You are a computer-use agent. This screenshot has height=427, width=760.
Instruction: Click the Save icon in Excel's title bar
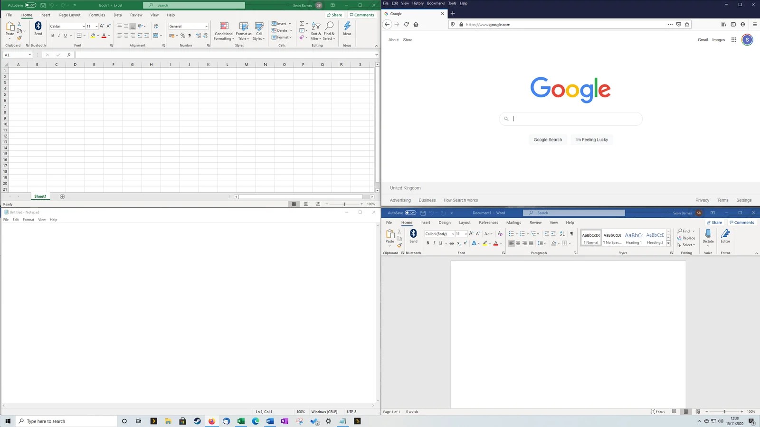click(x=43, y=5)
